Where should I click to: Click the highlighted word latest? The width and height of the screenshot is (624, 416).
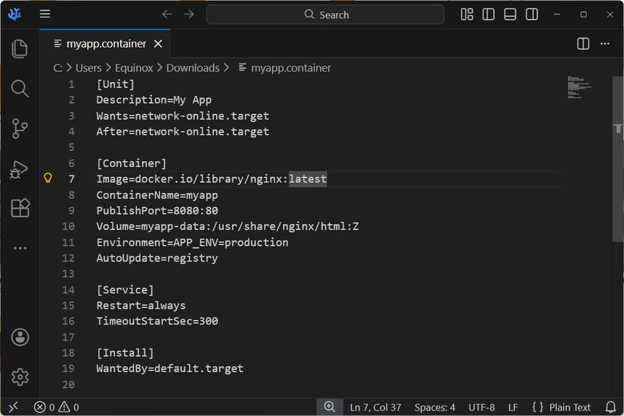pyautogui.click(x=308, y=179)
